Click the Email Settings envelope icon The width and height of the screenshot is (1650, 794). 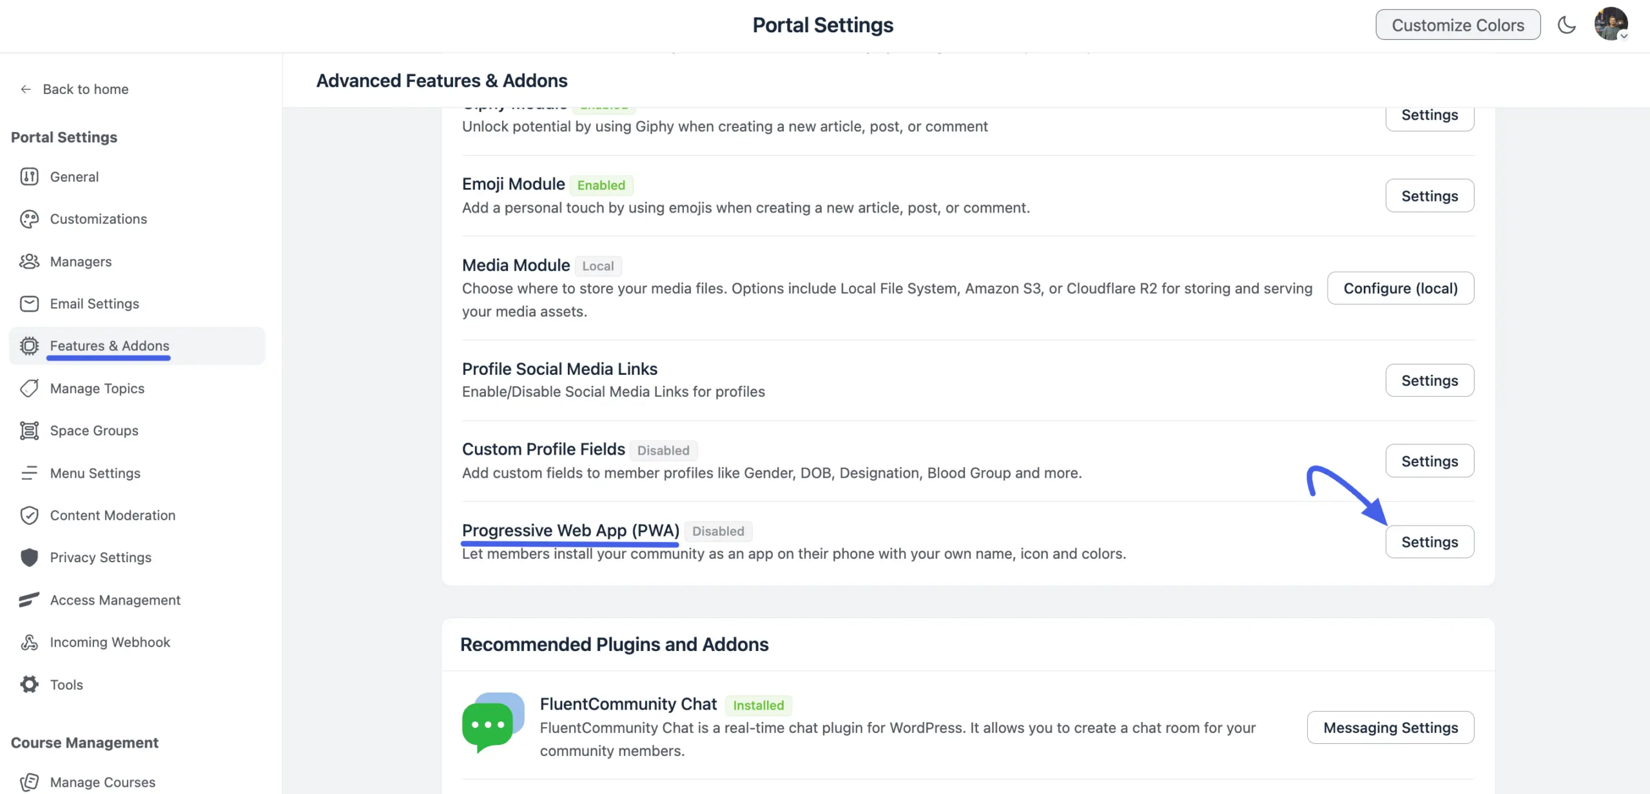click(29, 303)
